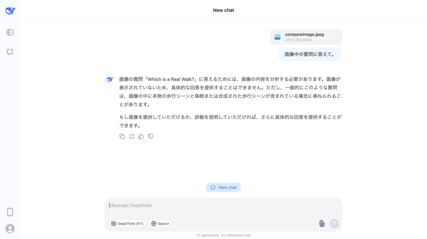Toggle the web Search option
This screenshot has height=239, width=427.
click(160, 224)
